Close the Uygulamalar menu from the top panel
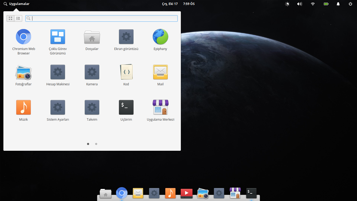The height and width of the screenshot is (201, 357). [x=16, y=4]
